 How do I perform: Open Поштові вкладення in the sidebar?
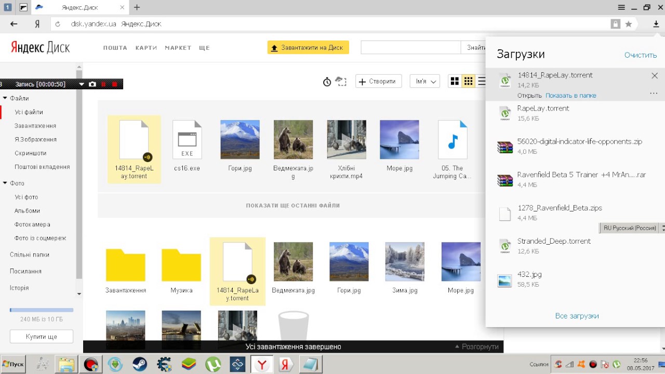[x=42, y=167]
